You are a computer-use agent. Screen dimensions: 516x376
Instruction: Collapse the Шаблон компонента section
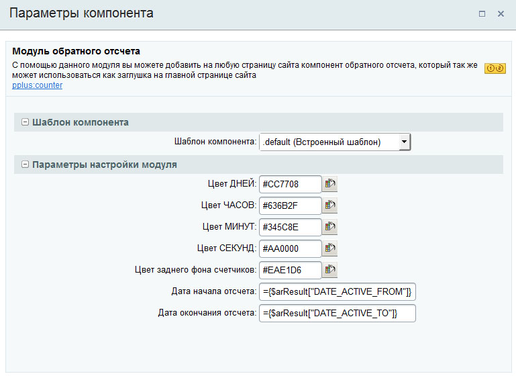pos(25,122)
